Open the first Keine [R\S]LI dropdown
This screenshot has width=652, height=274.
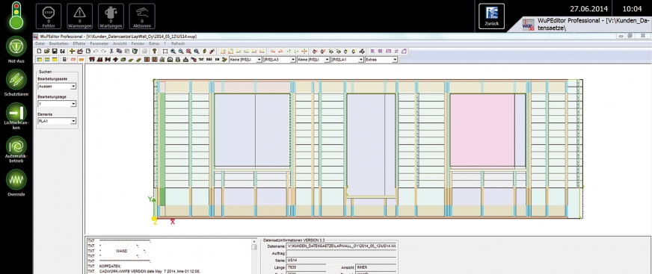245,60
